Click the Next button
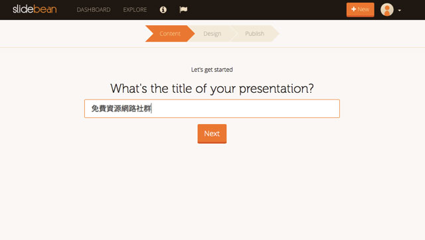This screenshot has width=425, height=240. click(x=212, y=134)
